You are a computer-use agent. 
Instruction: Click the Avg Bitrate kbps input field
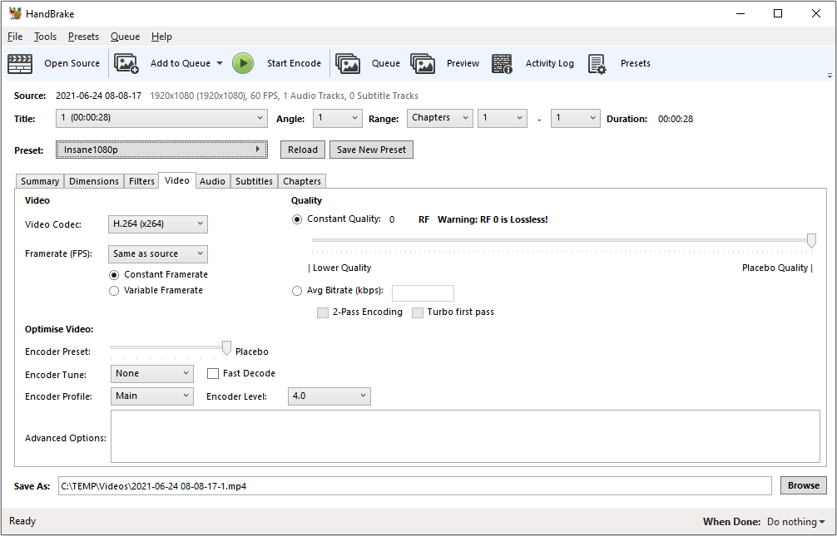(423, 293)
